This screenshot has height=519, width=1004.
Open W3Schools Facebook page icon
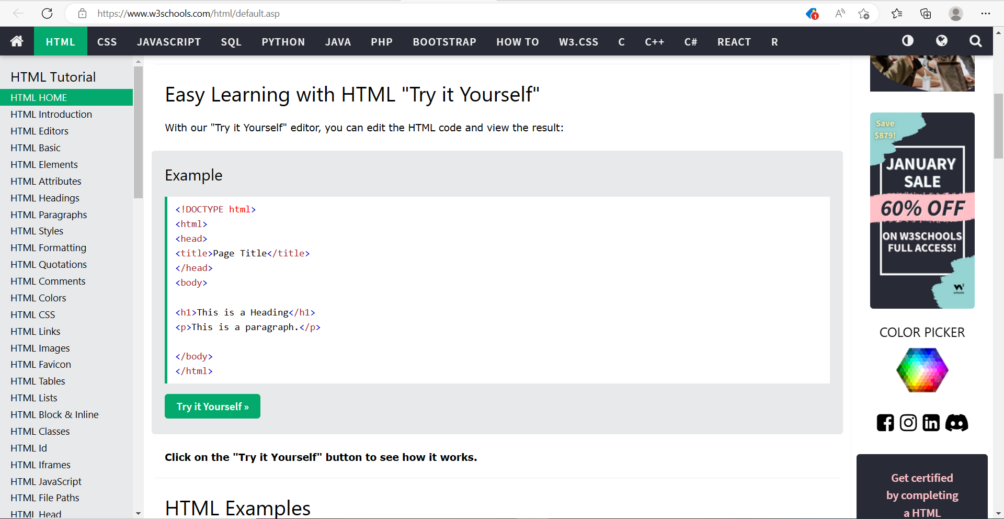point(885,422)
